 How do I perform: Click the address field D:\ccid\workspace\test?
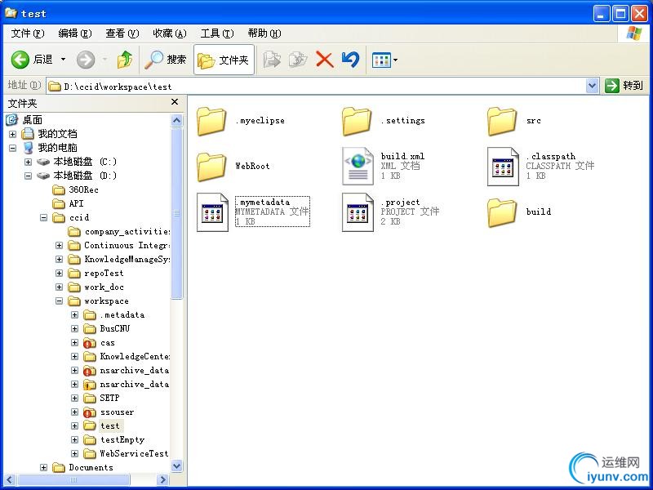click(317, 87)
